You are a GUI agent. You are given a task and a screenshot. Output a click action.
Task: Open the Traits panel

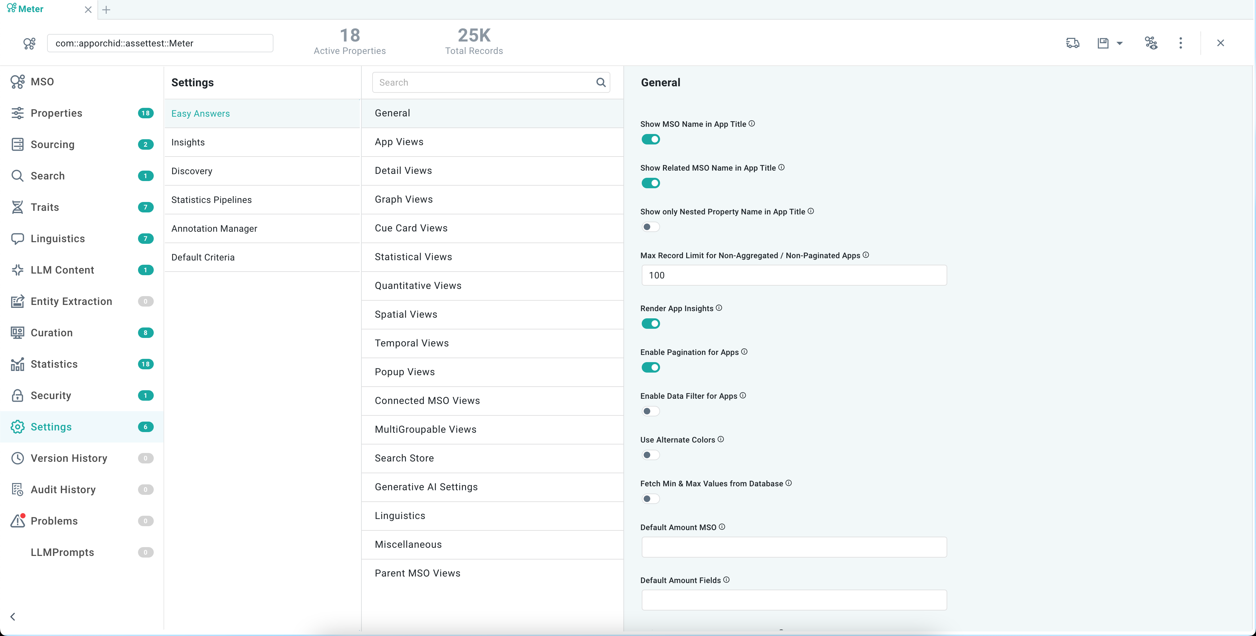pos(45,207)
